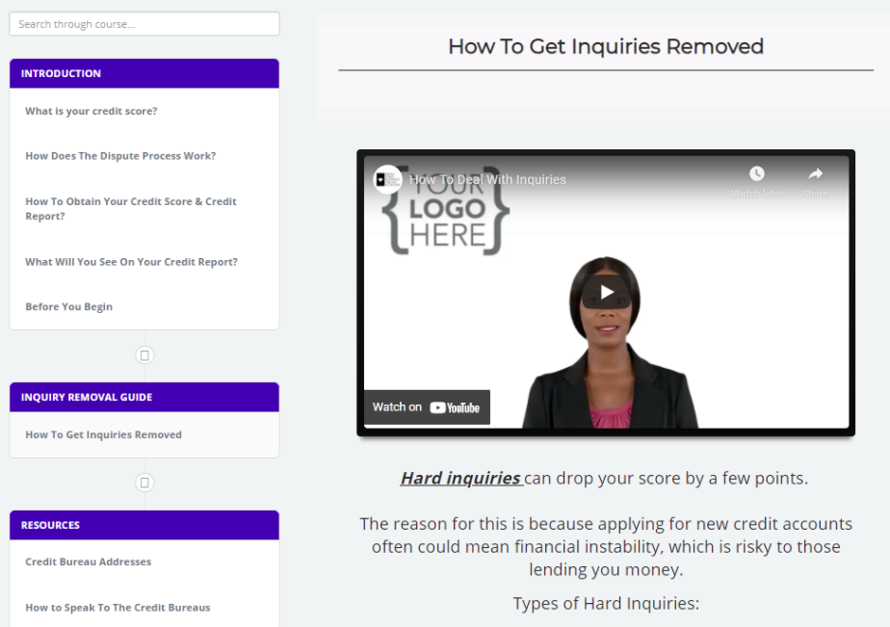Open the What is your credit score lesson
890x627 pixels.
pyautogui.click(x=92, y=111)
